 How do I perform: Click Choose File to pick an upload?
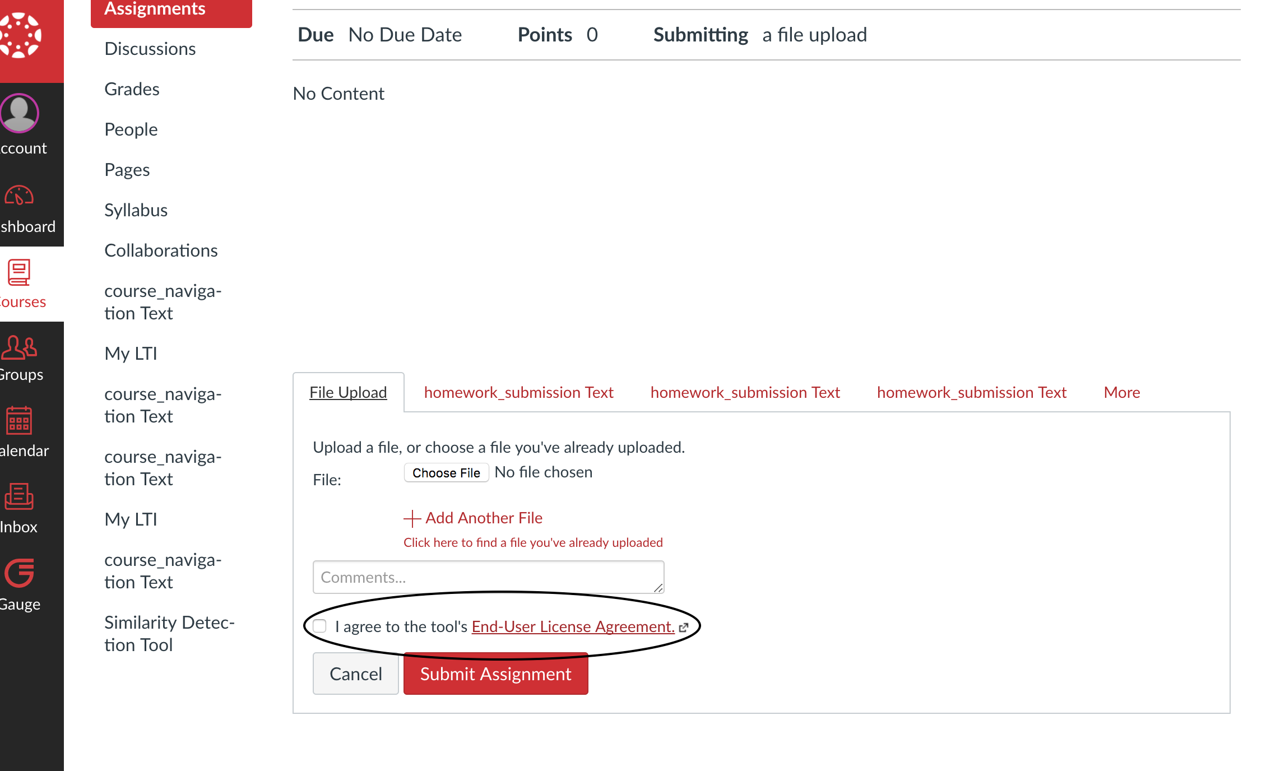(x=446, y=472)
